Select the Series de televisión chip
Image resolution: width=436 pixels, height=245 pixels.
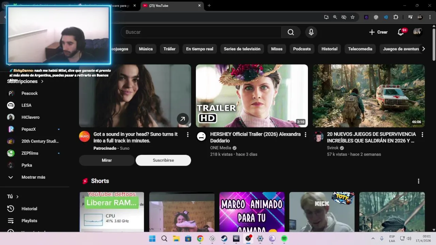tap(242, 49)
